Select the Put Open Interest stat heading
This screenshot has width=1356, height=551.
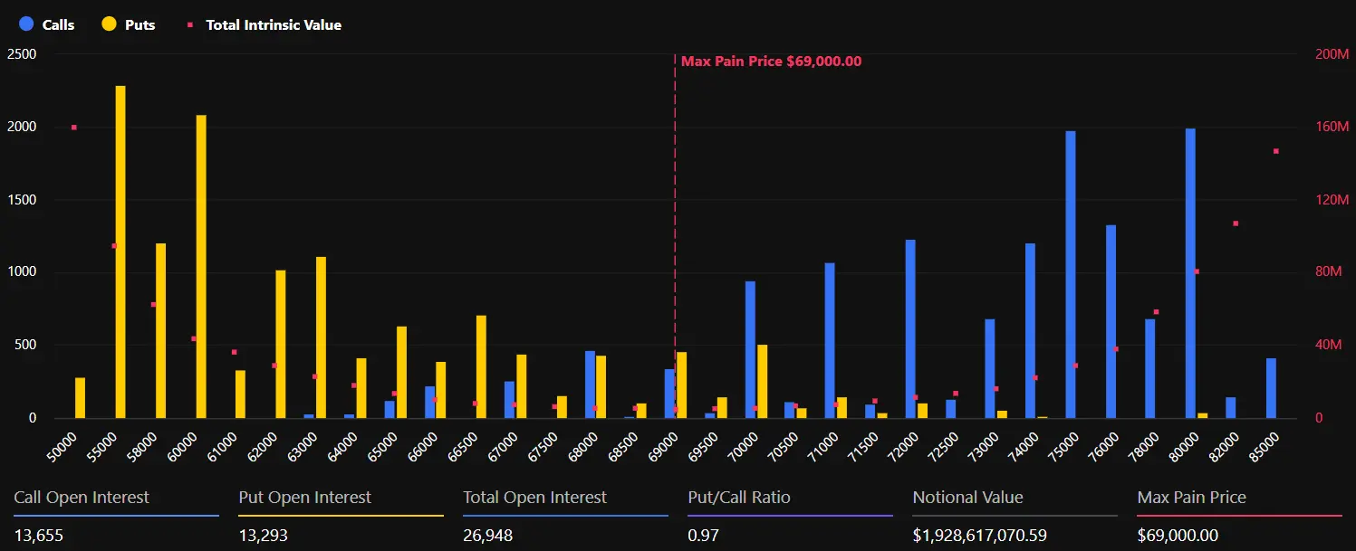pyautogui.click(x=305, y=498)
